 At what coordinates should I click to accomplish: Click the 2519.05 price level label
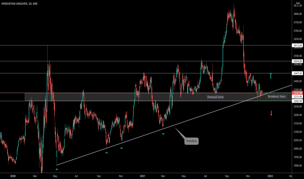297,61
